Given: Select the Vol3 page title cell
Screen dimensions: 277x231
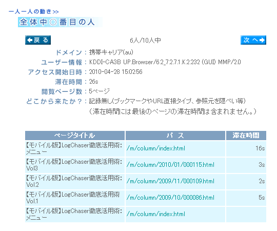Looking at the screenshot, I should 74,165.
